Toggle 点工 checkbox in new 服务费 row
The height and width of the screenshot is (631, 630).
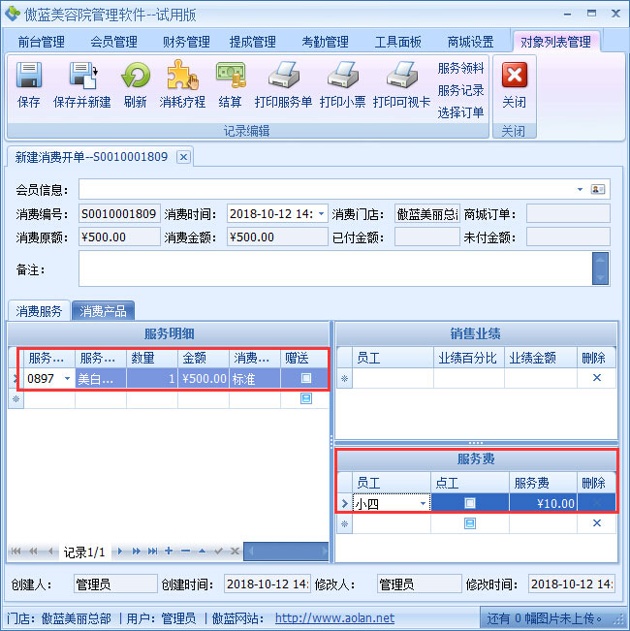(470, 523)
